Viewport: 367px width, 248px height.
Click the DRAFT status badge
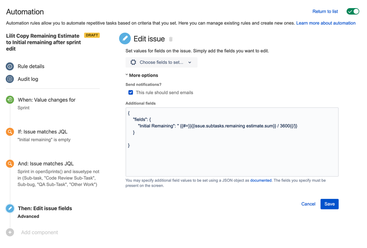[x=92, y=35]
